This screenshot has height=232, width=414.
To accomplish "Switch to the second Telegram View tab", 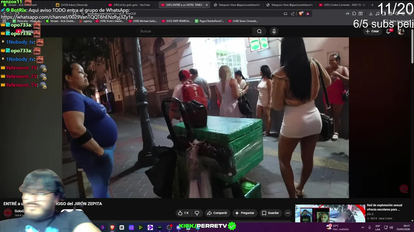I will point(289,5).
